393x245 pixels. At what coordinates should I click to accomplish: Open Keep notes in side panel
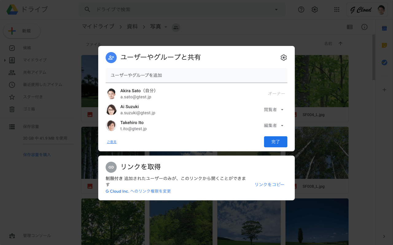click(x=384, y=45)
